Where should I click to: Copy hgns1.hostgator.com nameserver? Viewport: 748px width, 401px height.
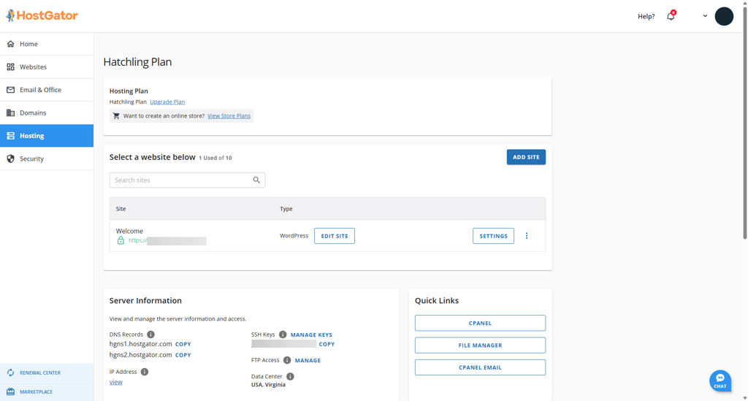(x=183, y=344)
